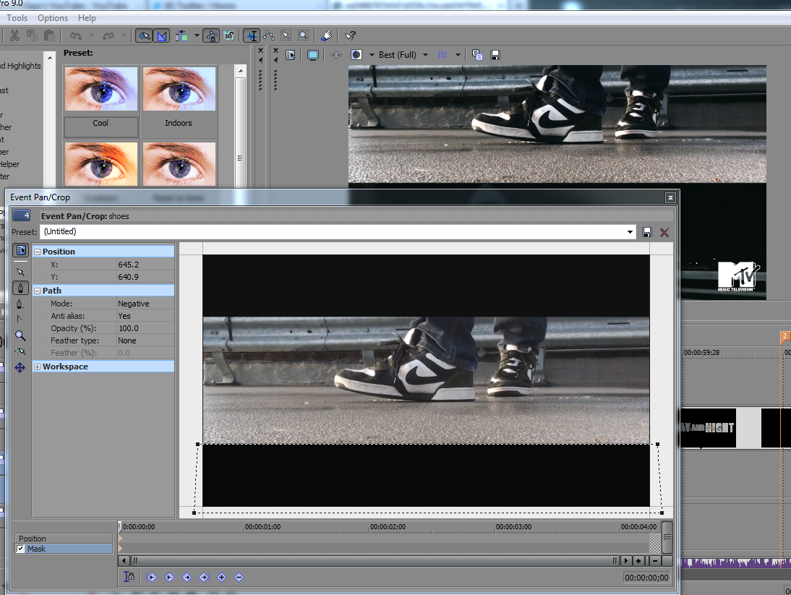Select the Zoom Edit tool in toolbar
Image resolution: width=791 pixels, height=595 pixels.
pyautogui.click(x=303, y=36)
